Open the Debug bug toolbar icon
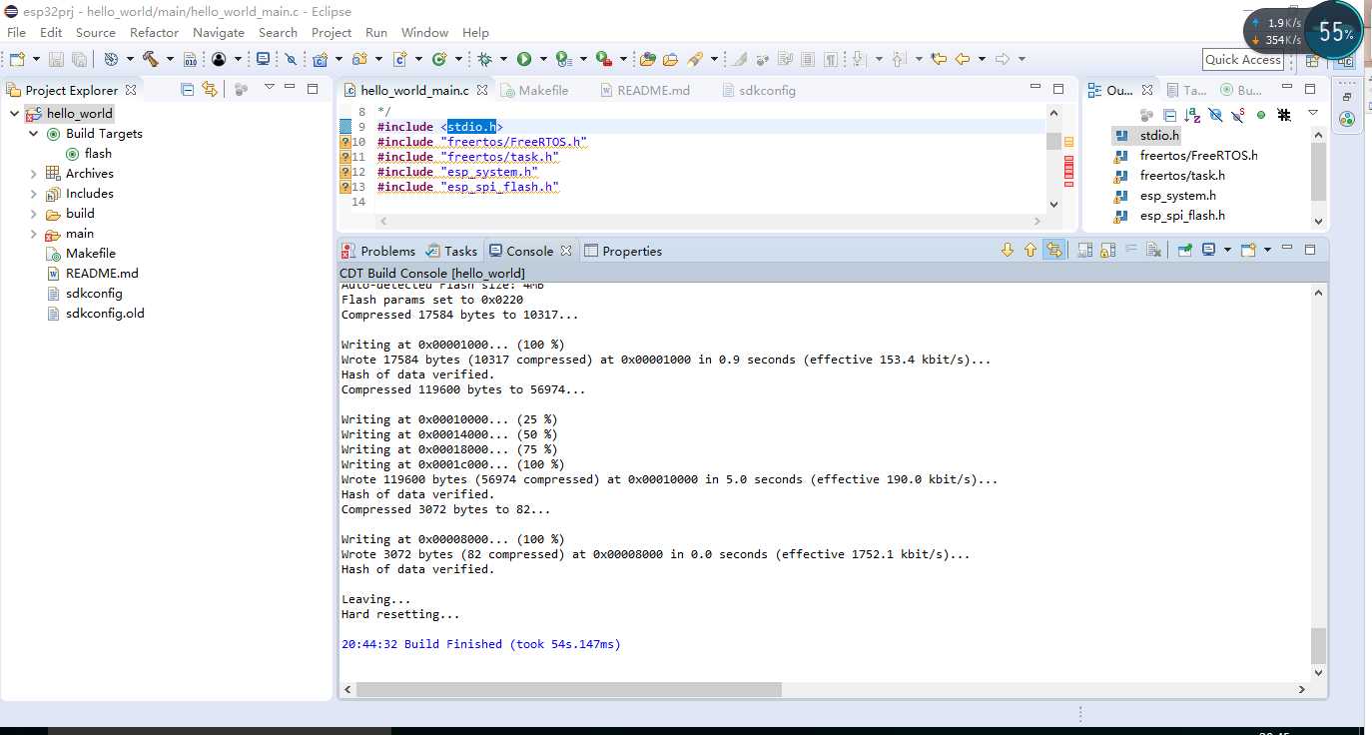The width and height of the screenshot is (1372, 735). [484, 59]
